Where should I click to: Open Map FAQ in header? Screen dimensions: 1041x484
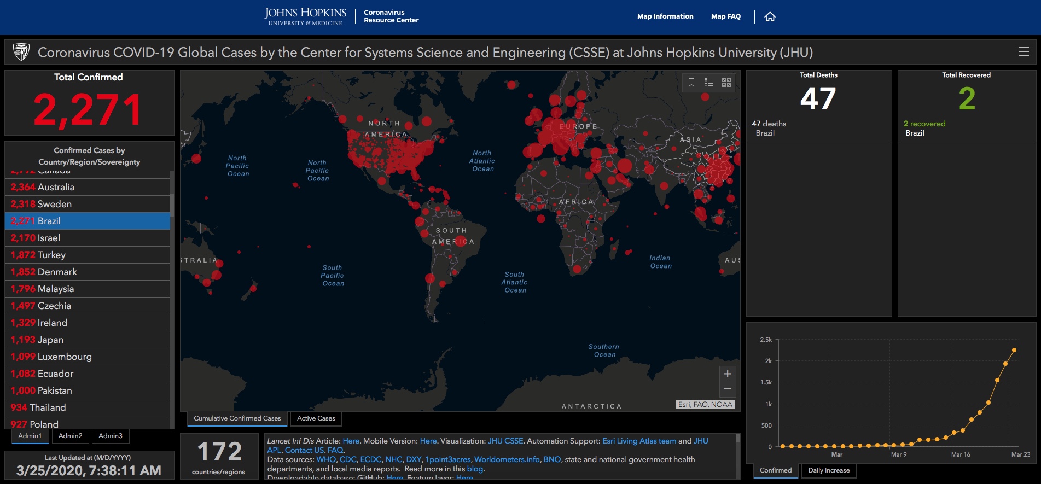(x=725, y=16)
